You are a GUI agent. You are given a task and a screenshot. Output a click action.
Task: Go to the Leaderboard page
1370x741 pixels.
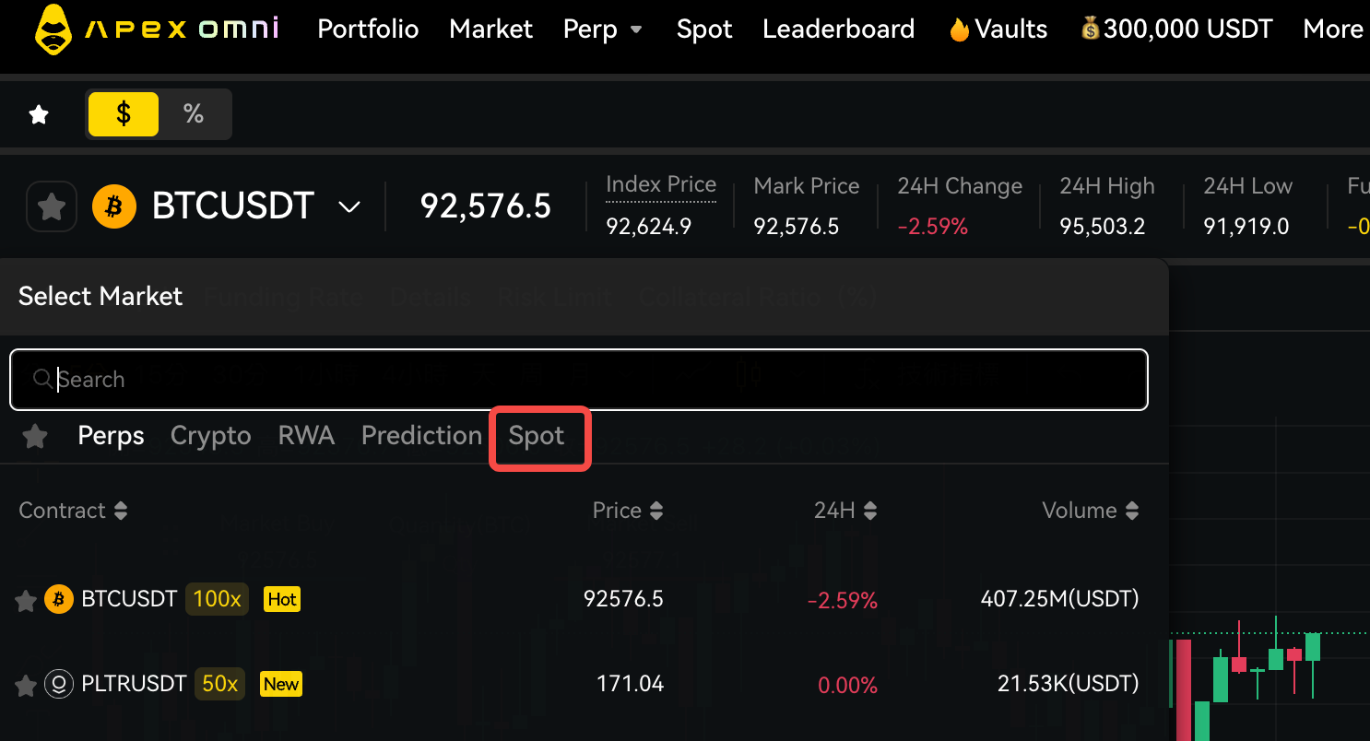838,29
